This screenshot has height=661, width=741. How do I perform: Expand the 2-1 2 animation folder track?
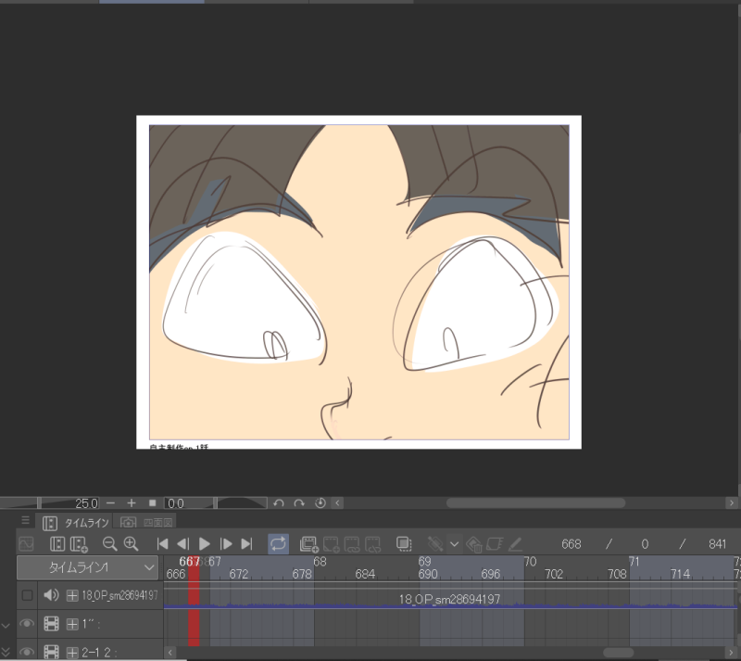pyautogui.click(x=72, y=653)
